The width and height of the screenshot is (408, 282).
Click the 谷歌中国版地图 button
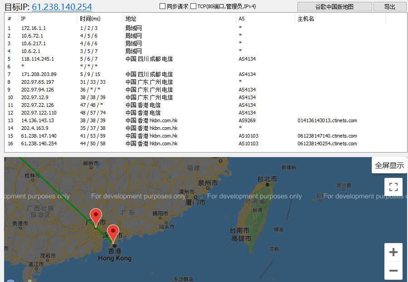tap(335, 7)
